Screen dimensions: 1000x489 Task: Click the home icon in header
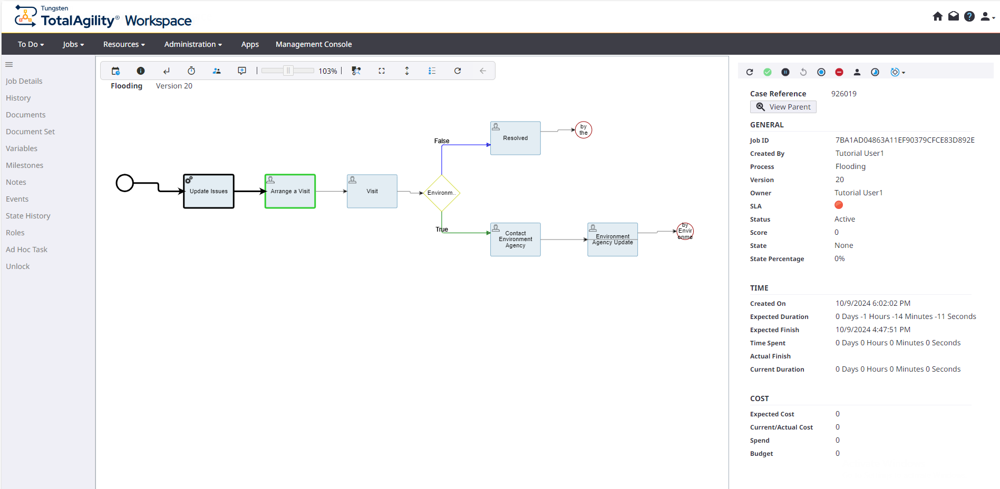point(937,16)
